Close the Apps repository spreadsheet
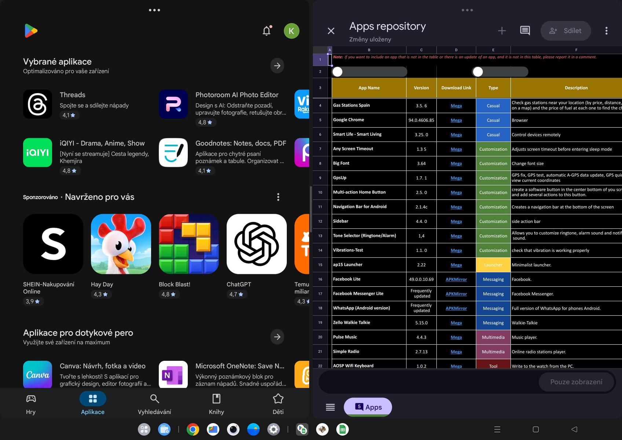Viewport: 622px width, 440px height. click(331, 31)
